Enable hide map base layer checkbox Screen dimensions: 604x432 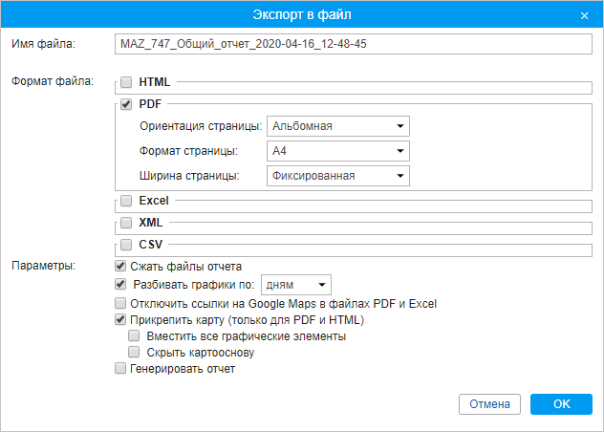(x=135, y=353)
